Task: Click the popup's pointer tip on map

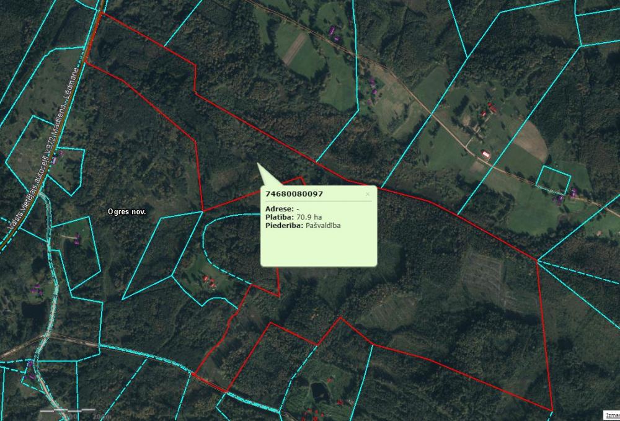Action: click(x=258, y=164)
